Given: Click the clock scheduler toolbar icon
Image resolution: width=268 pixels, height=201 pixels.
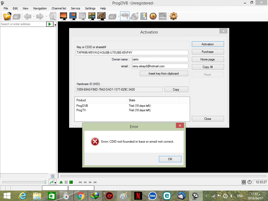Looking at the screenshot, I should point(153,16).
